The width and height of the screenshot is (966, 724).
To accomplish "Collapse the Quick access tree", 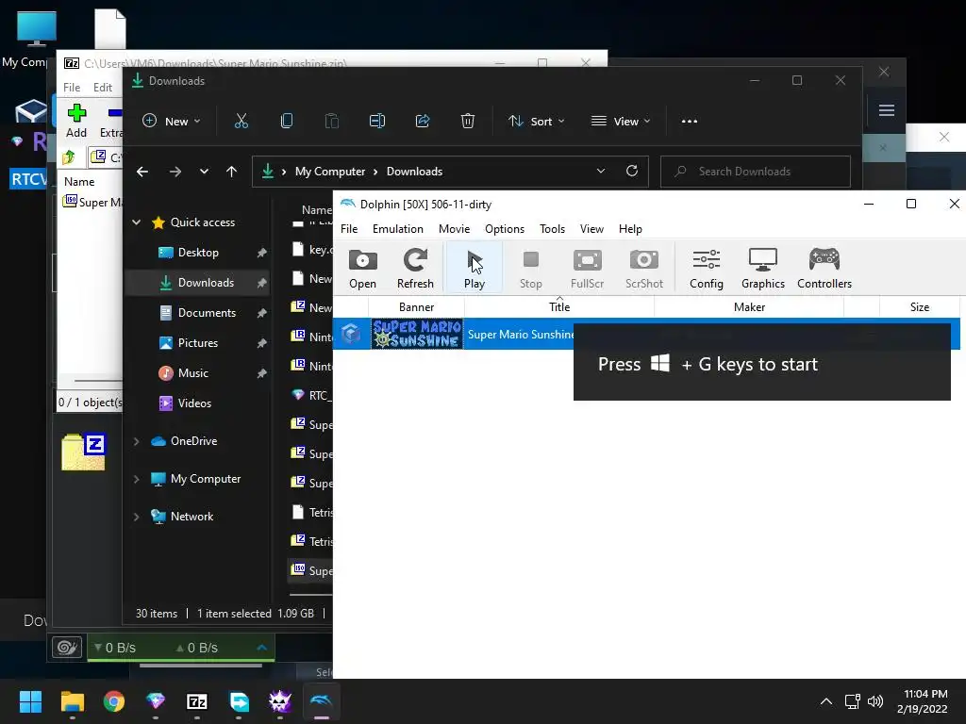I will [x=137, y=222].
